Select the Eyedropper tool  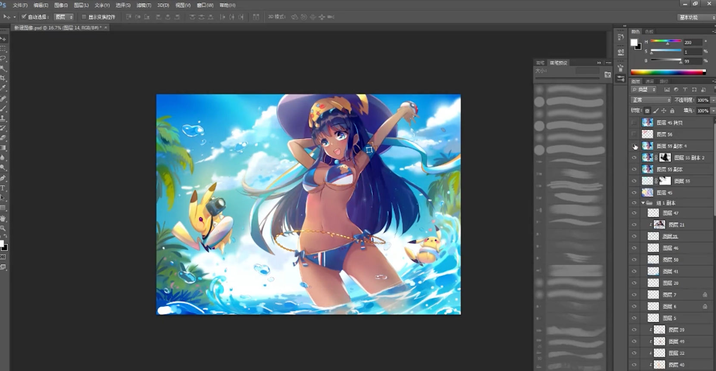click(3, 88)
